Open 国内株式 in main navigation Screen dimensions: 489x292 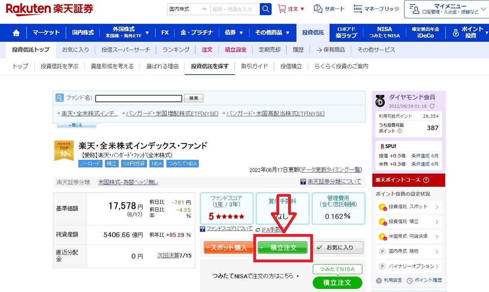pos(83,33)
